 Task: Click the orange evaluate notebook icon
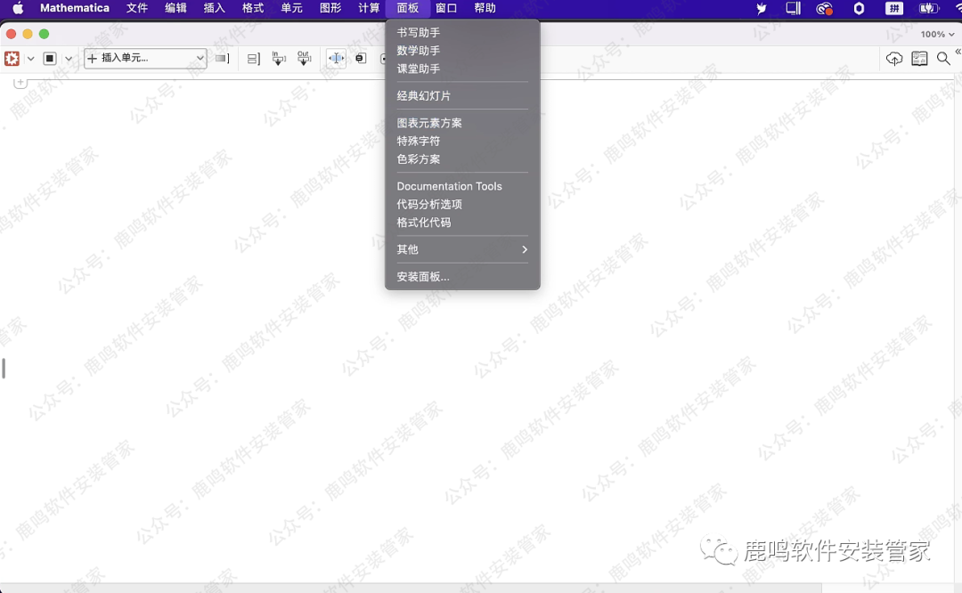12,59
